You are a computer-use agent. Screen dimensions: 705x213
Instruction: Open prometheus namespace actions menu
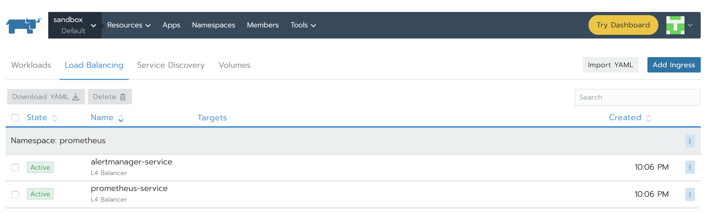pos(689,141)
